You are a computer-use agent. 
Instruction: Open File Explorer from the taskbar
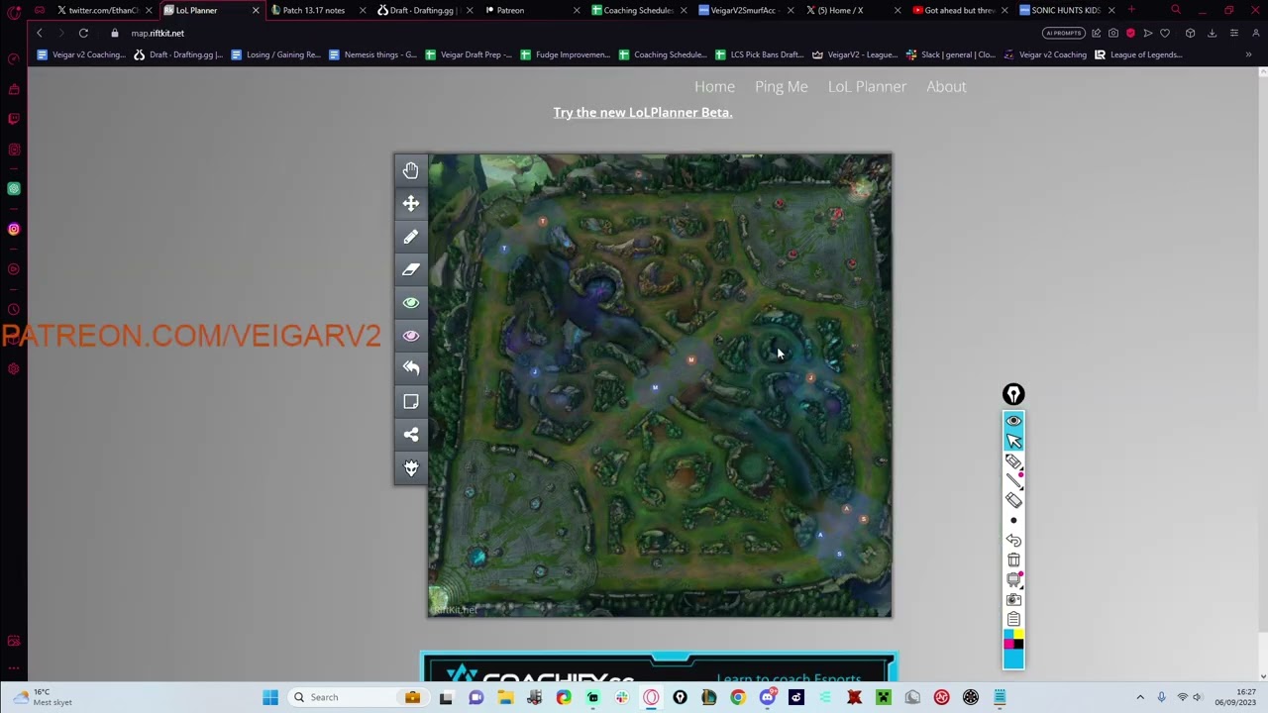click(505, 697)
